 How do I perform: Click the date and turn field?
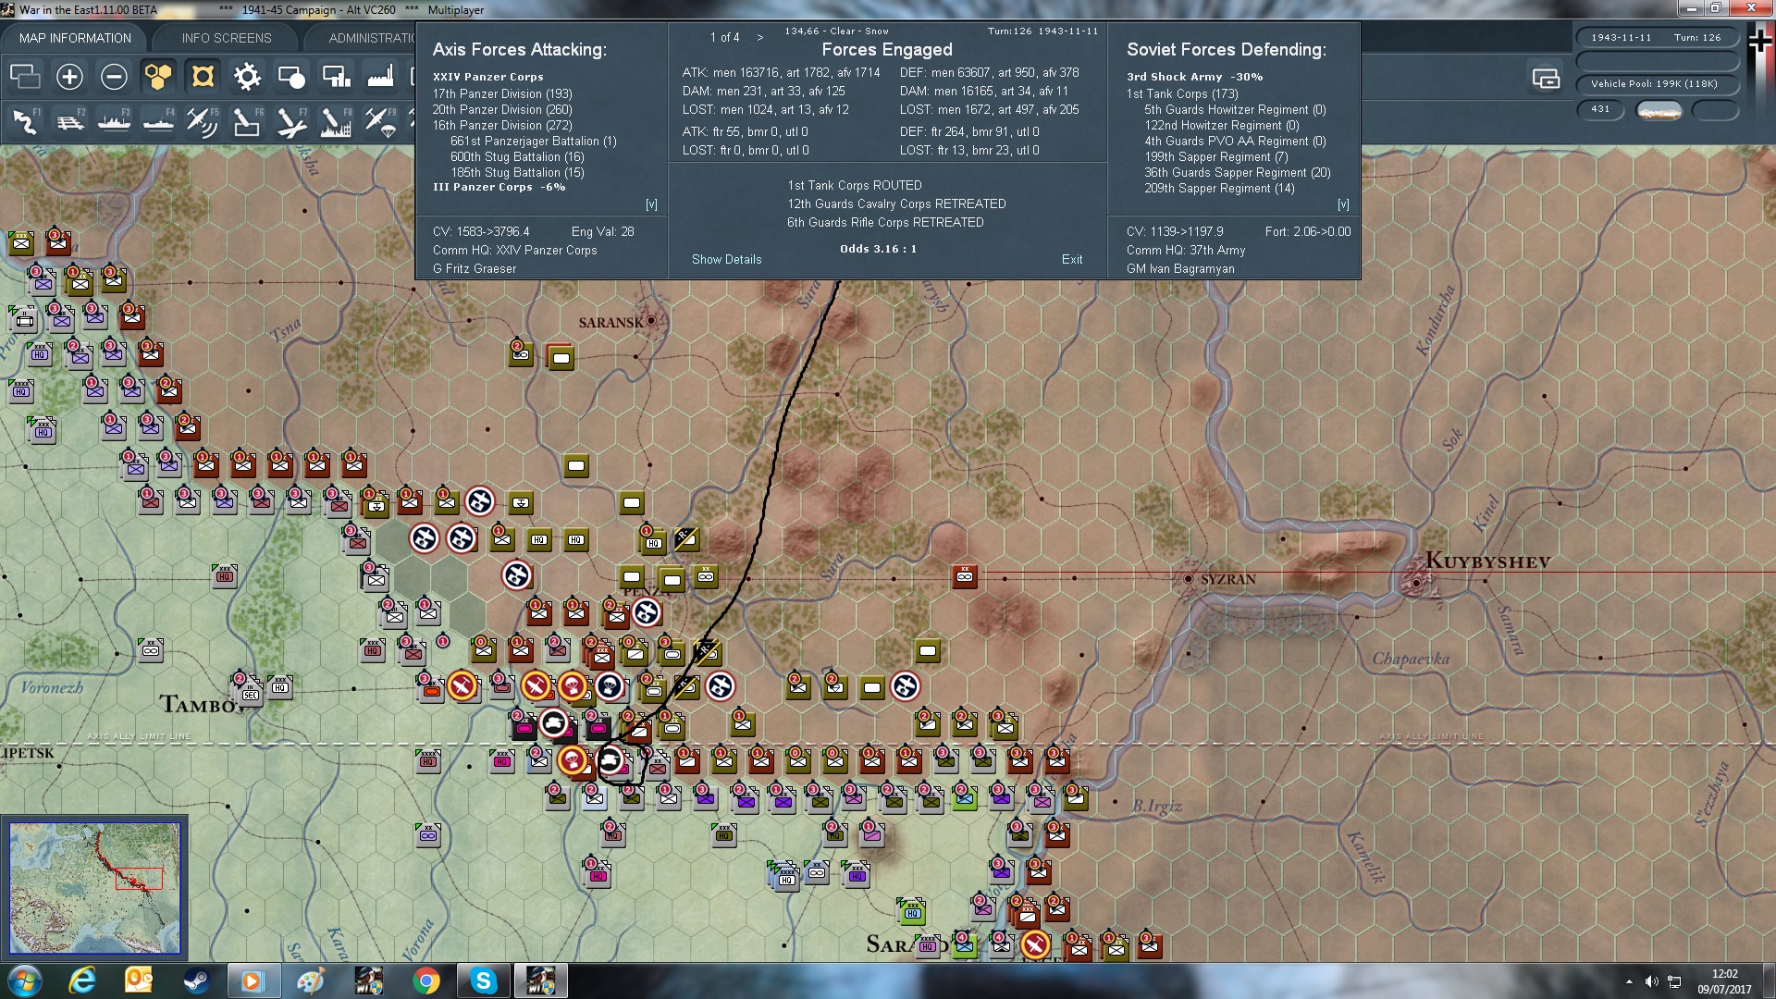1656,38
